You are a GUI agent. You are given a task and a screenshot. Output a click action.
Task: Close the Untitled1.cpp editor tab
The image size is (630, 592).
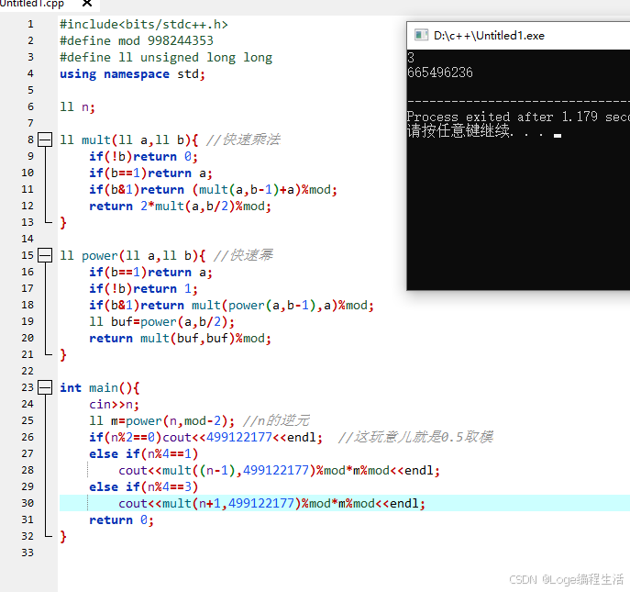pyautogui.click(x=87, y=4)
